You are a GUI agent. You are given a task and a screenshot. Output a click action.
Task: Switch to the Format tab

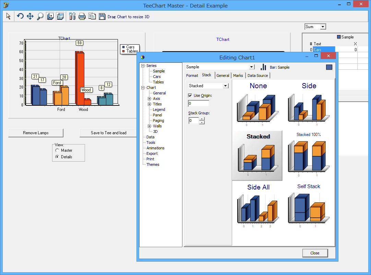[192, 76]
